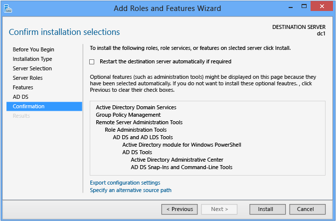
Task: Start installation with the Install button
Action: pyautogui.click(x=267, y=209)
